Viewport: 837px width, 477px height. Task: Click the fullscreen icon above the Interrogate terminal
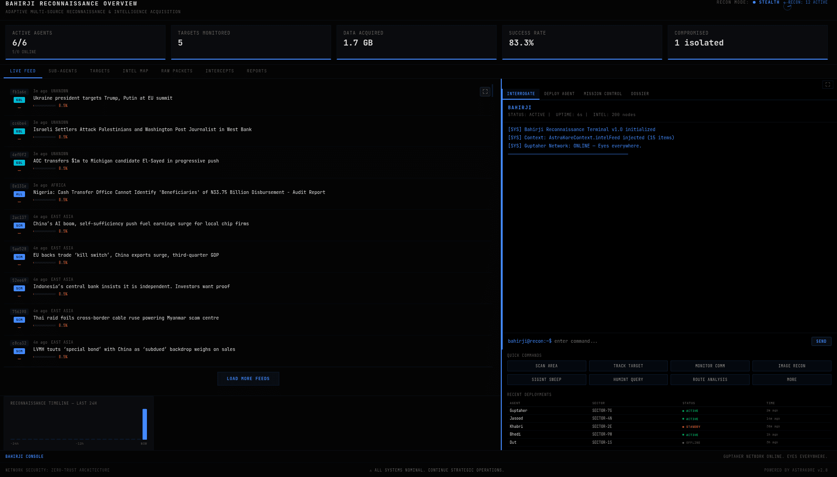(827, 85)
